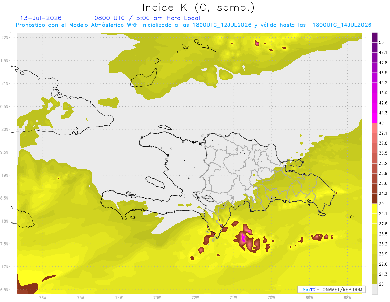This screenshot has height=302, width=390.
Task: Click the '22N' latitude axis label
Action: point(6,37)
